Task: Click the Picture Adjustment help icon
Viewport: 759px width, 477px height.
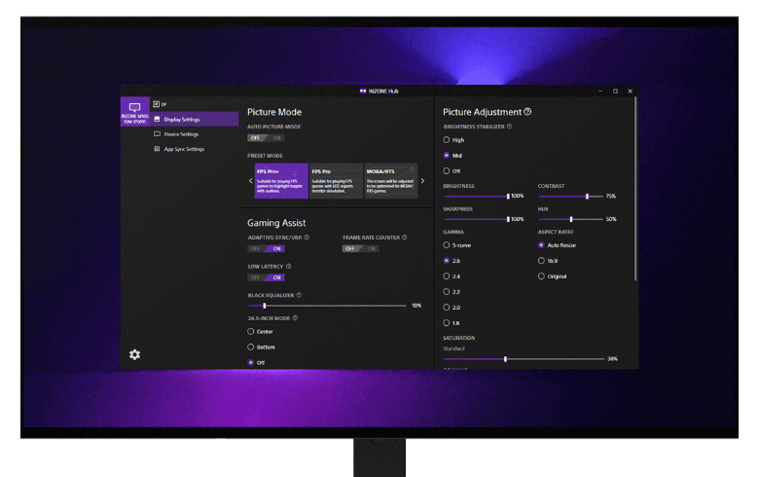Action: [527, 112]
